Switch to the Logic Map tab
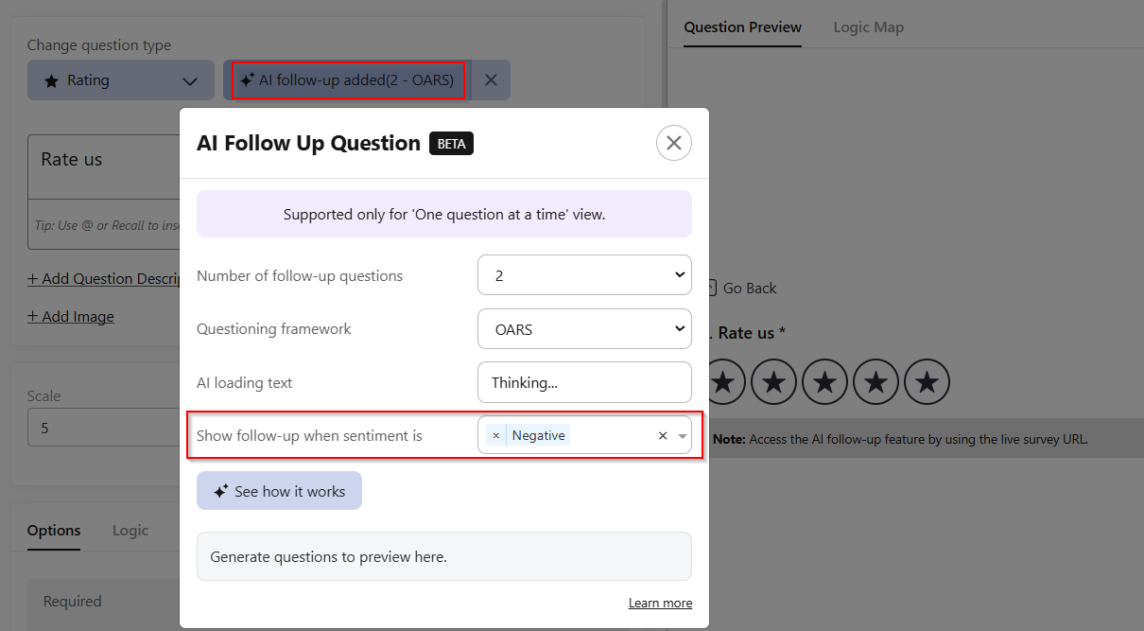1144x631 pixels. click(868, 27)
